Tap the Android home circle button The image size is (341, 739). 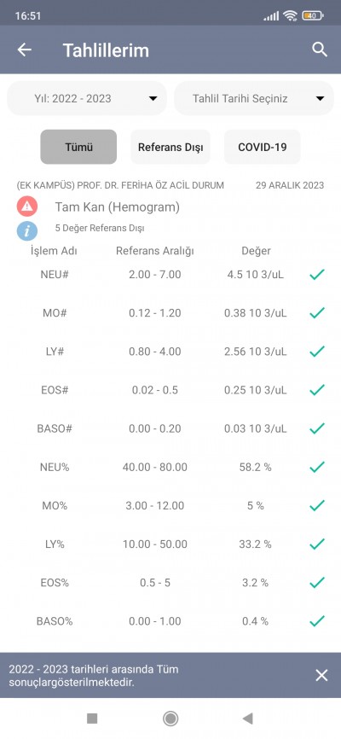[x=170, y=719]
